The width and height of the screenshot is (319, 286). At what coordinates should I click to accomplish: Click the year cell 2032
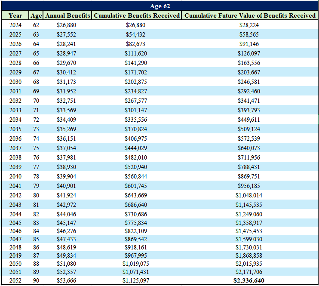(x=15, y=101)
